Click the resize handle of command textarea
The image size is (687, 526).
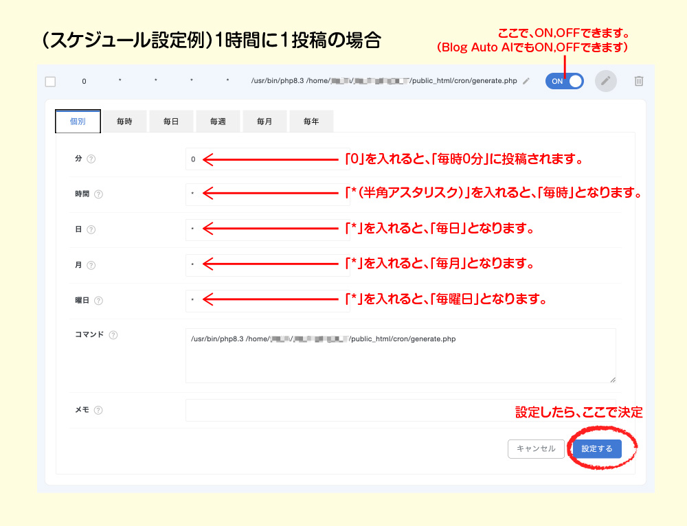[613, 380]
